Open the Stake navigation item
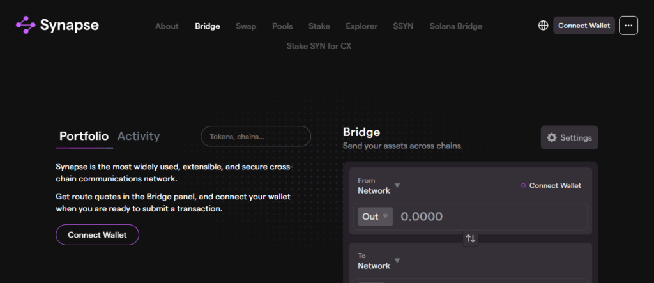This screenshot has height=283, width=654. (x=319, y=26)
